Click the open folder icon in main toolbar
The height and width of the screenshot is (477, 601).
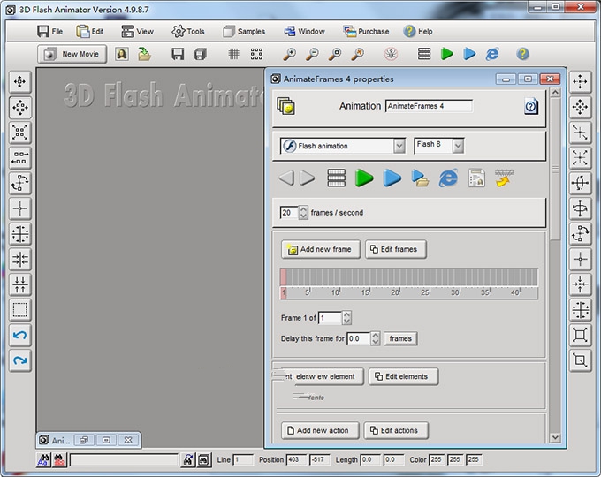pos(144,54)
